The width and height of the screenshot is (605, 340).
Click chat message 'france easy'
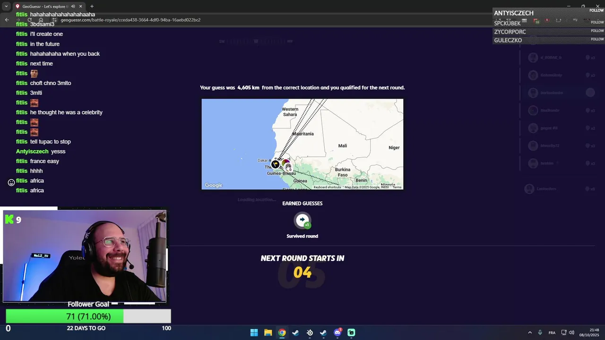point(44,161)
